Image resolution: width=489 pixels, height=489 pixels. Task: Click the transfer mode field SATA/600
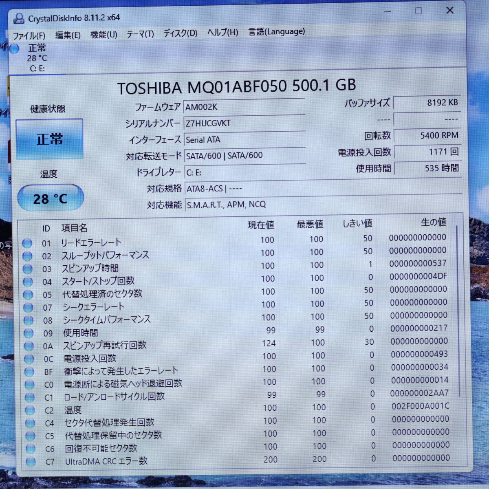point(245,155)
